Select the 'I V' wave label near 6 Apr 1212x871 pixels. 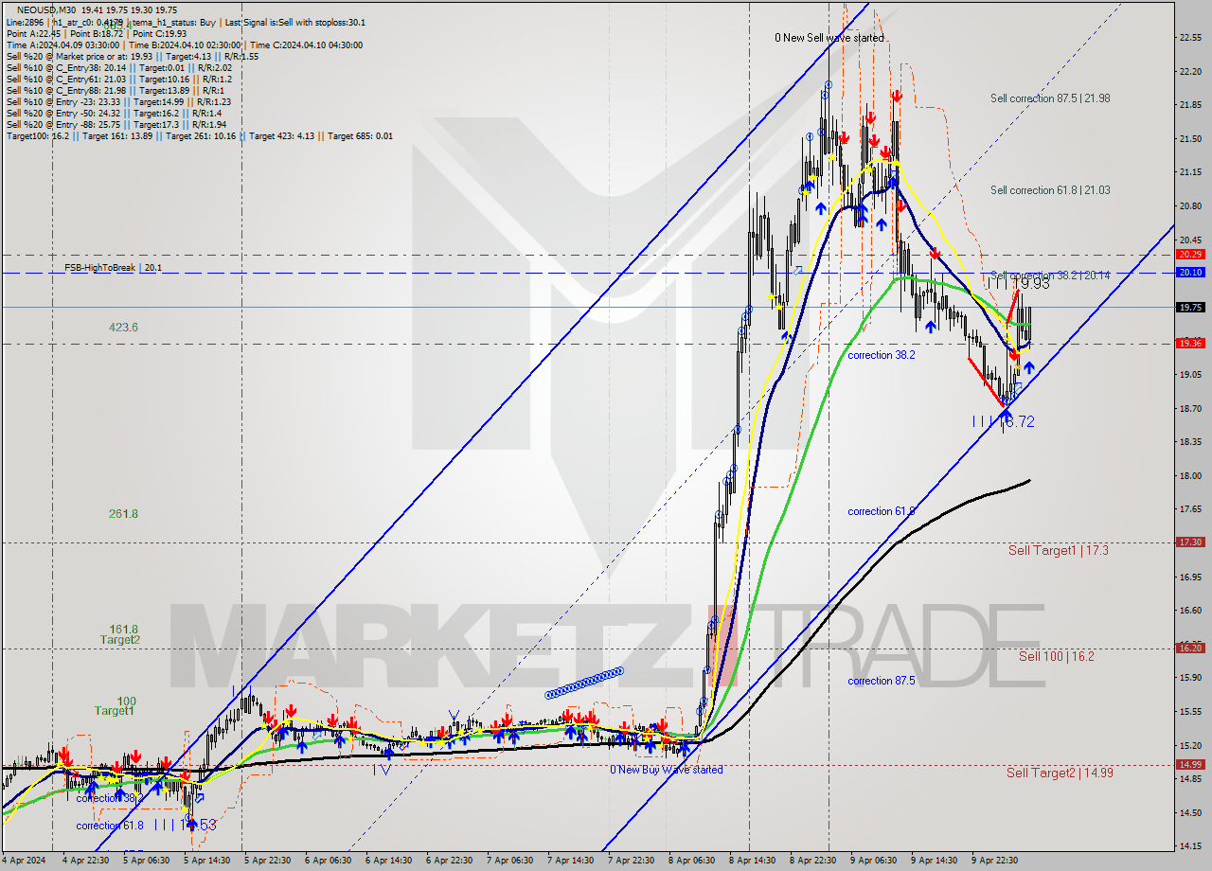click(x=382, y=771)
